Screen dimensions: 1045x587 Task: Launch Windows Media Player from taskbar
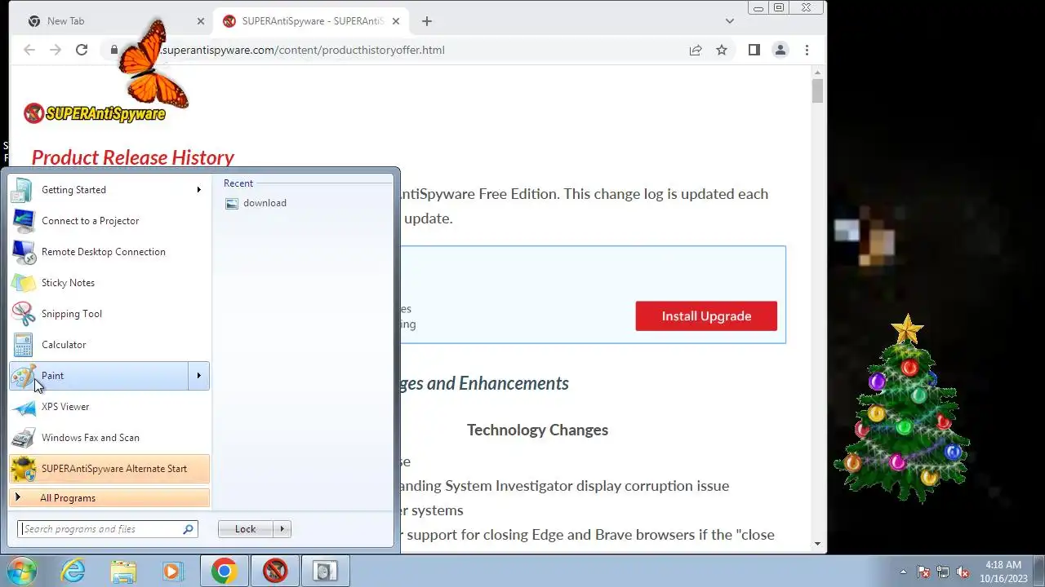tap(171, 571)
